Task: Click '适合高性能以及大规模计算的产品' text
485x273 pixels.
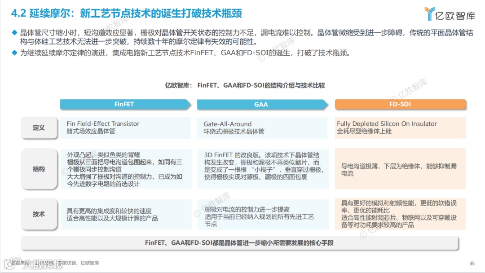Action: (x=112, y=218)
